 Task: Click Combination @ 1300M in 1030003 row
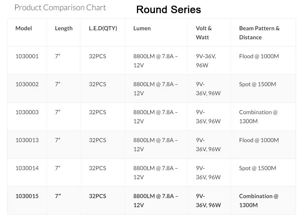pyautogui.click(x=258, y=117)
